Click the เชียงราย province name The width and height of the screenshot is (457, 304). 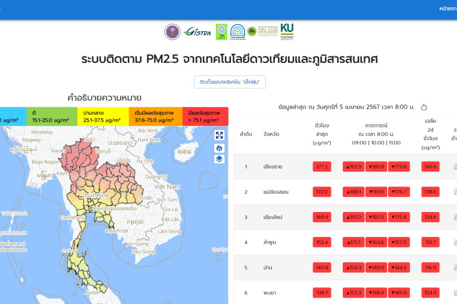coord(273,167)
